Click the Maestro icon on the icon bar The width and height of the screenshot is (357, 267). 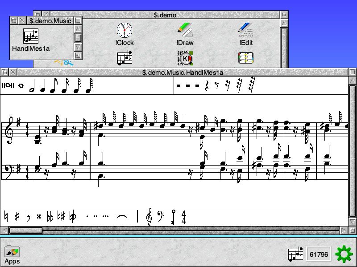(295, 254)
